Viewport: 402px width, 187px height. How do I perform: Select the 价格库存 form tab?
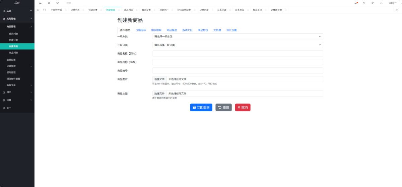(141, 30)
